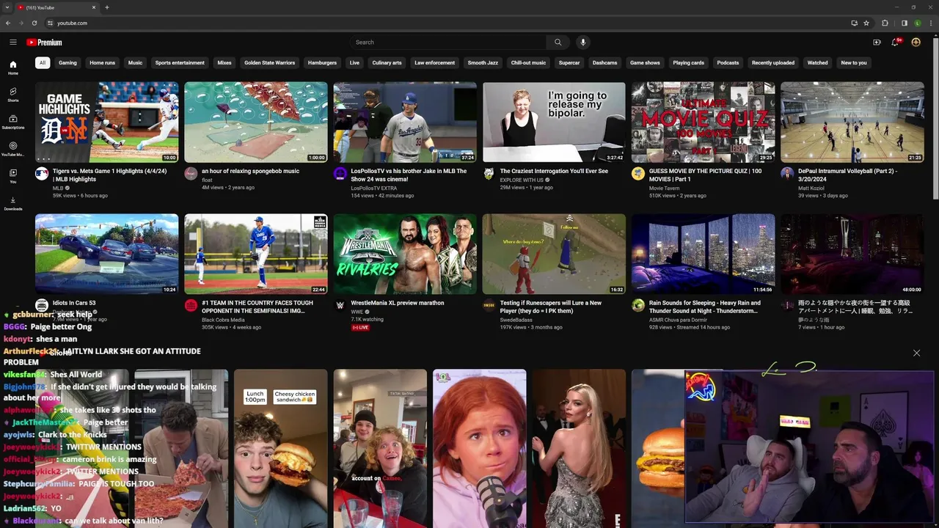
Task: Open Tigers vs. Mets highlights video title
Action: pos(109,175)
